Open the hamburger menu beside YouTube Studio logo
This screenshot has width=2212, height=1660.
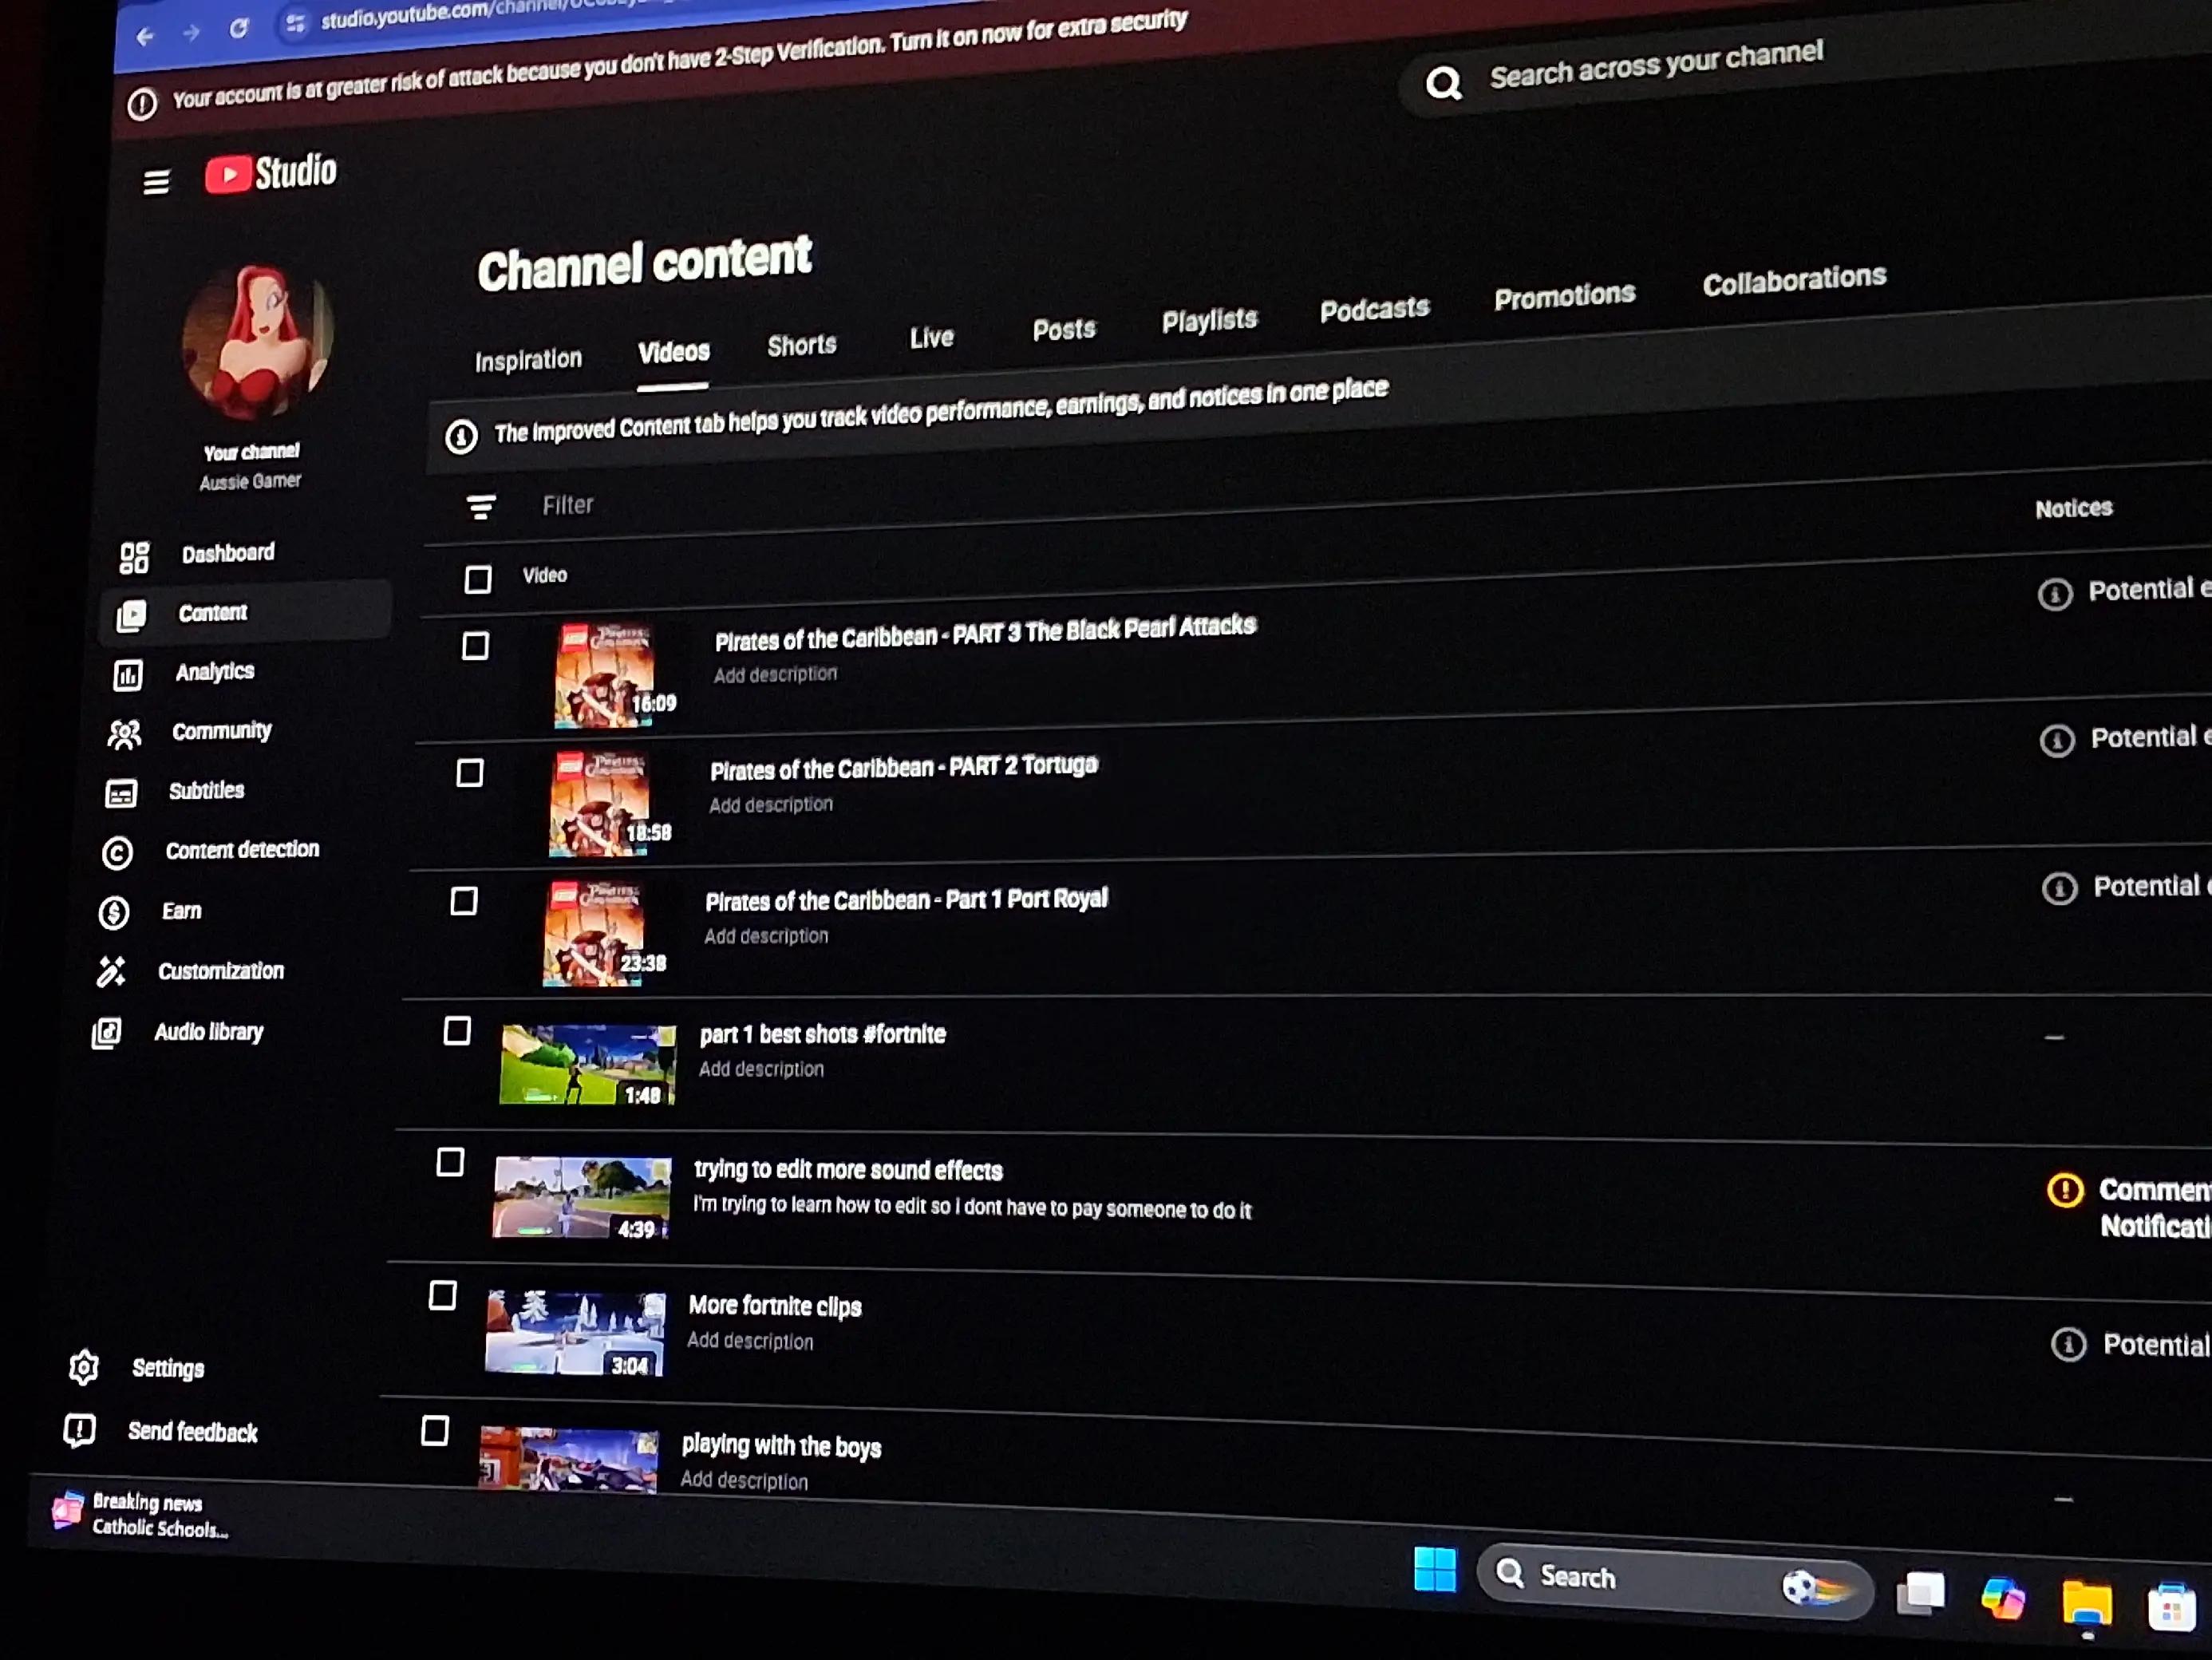point(156,181)
